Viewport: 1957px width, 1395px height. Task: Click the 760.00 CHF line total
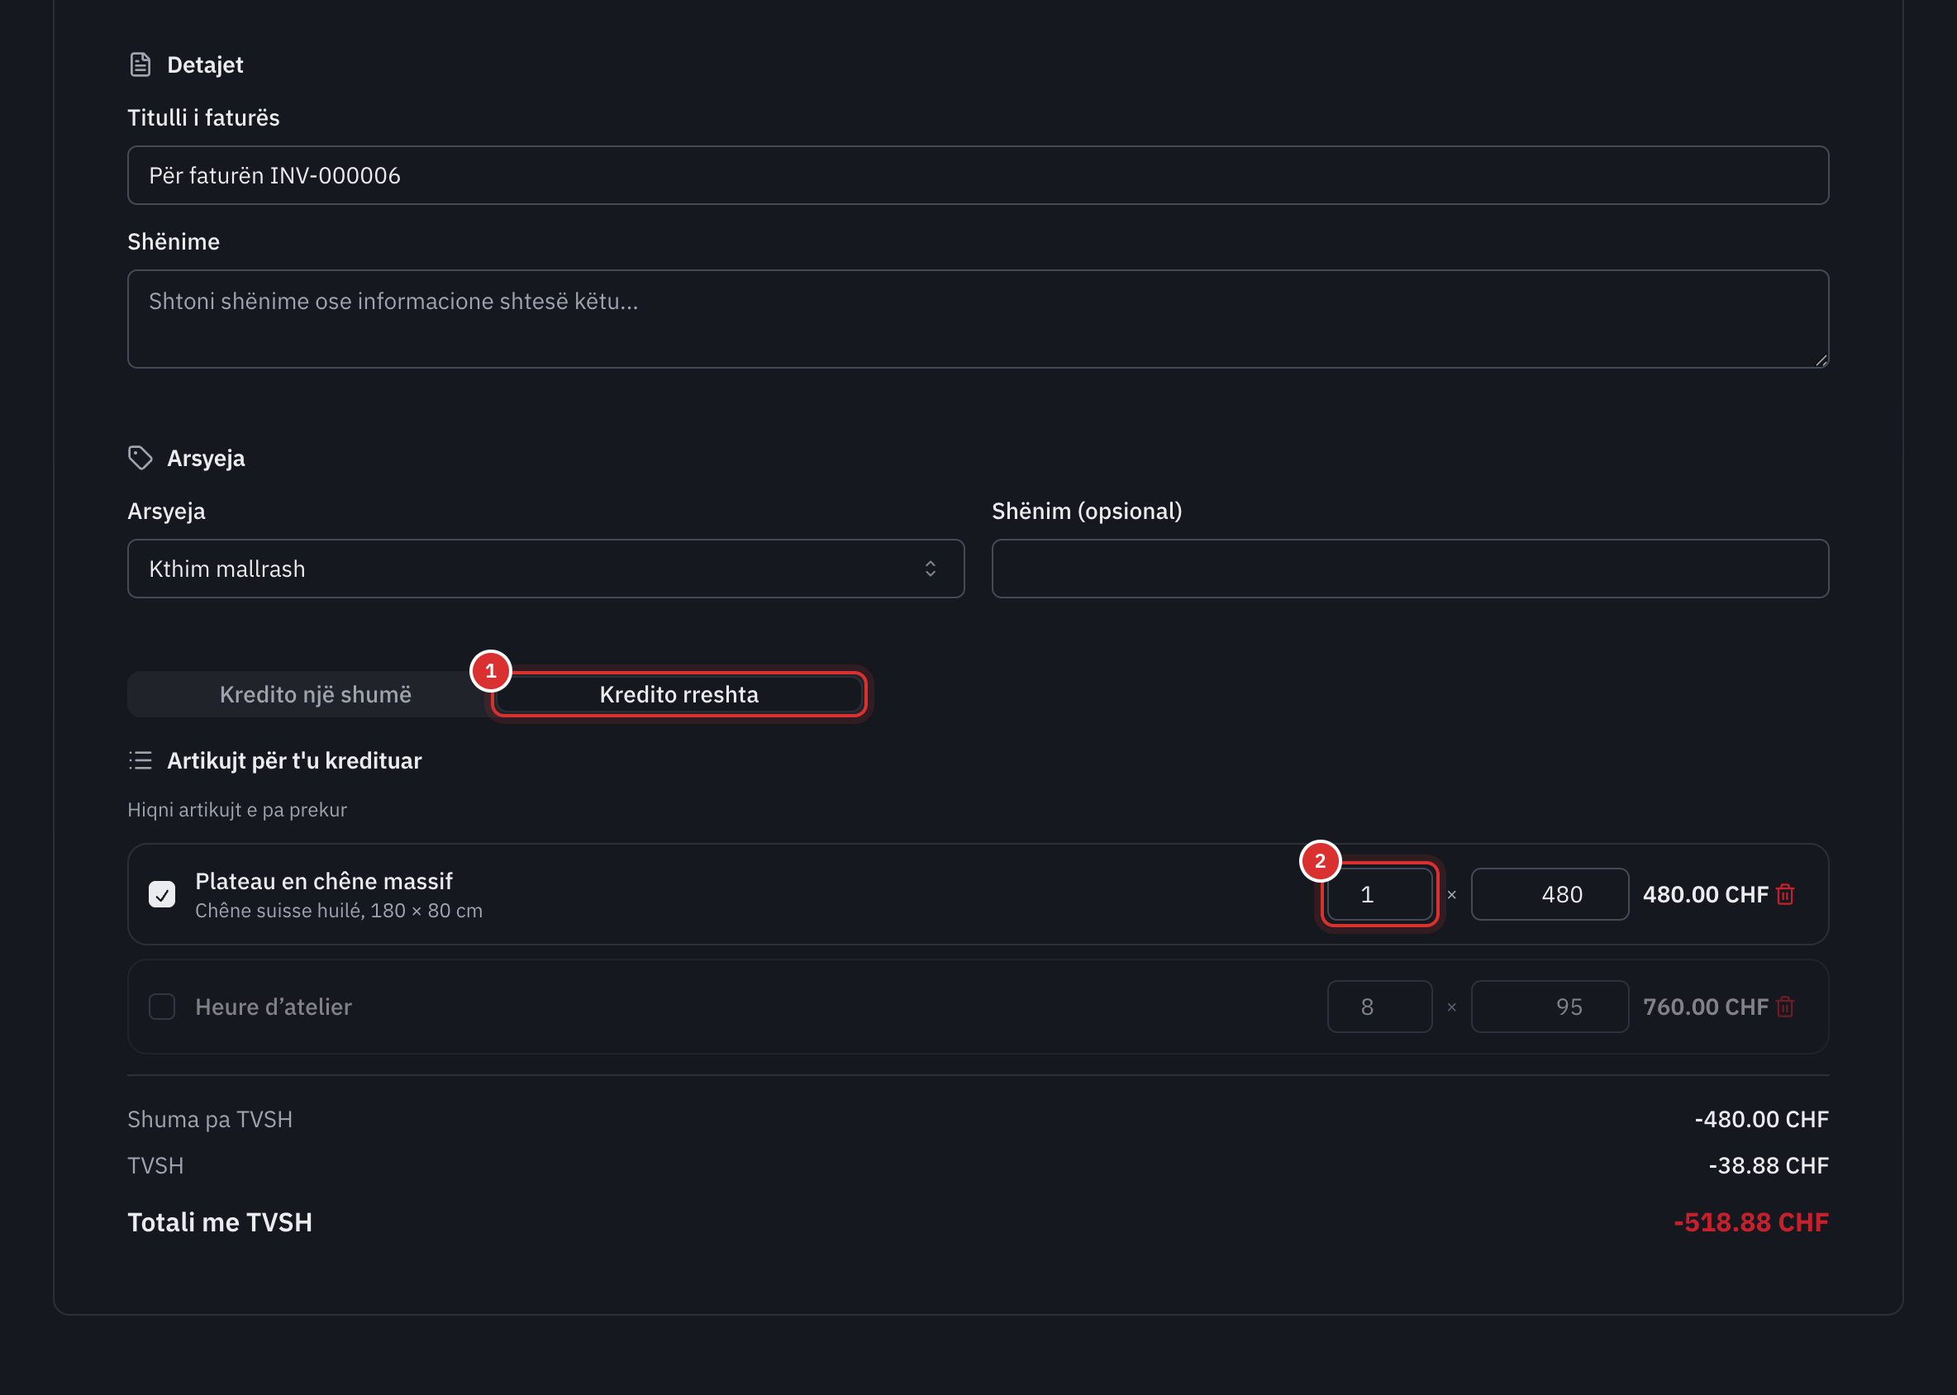pyautogui.click(x=1705, y=1007)
